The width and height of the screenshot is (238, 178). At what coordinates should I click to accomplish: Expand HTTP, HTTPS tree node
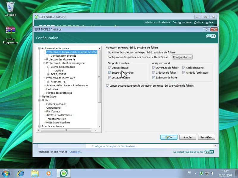click(48, 82)
